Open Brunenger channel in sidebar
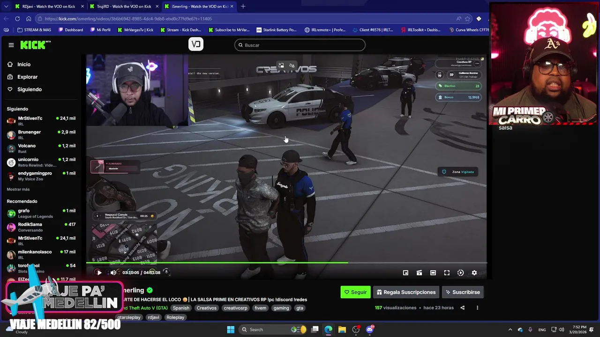The image size is (600, 337). tap(41, 134)
